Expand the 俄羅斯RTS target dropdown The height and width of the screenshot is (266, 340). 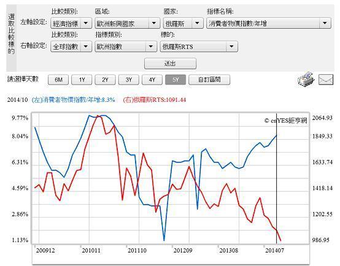tap(199, 47)
